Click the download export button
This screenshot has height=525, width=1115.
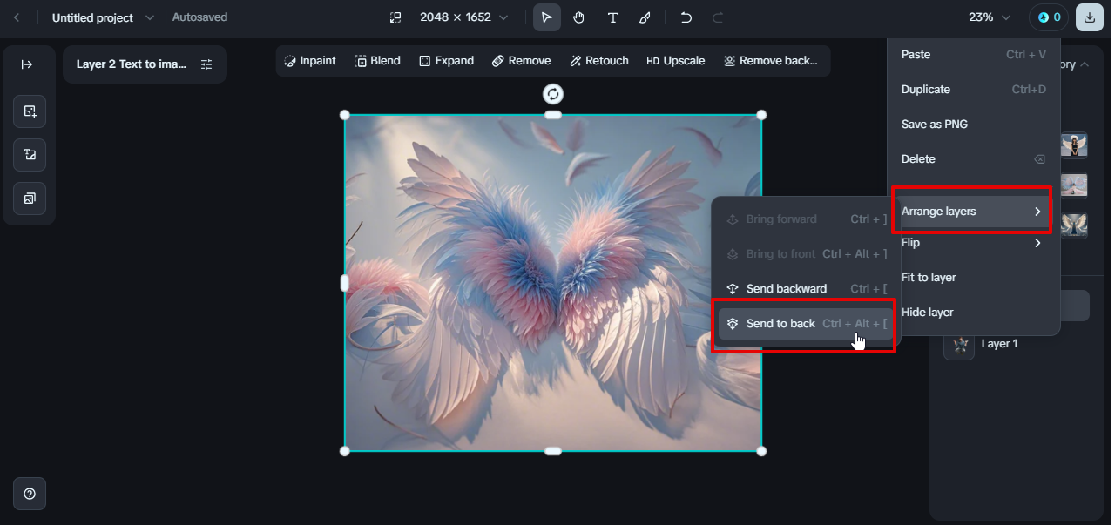point(1090,17)
